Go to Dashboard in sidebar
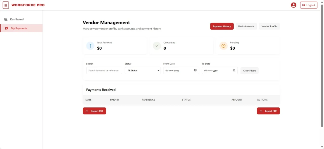The height and width of the screenshot is (149, 324). (21, 19)
